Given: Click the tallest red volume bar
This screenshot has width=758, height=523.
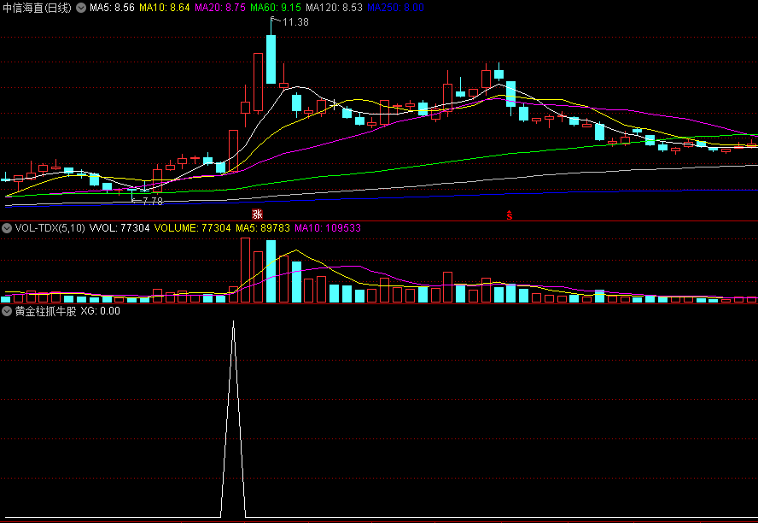Looking at the screenshot, I should tap(246, 270).
